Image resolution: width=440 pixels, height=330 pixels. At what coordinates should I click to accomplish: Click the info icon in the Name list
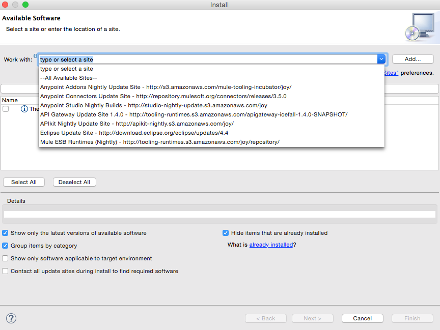pos(24,109)
